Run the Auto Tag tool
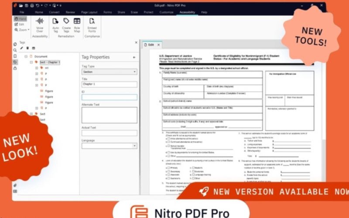Viewport: 349px width, 218px height. 55,25
